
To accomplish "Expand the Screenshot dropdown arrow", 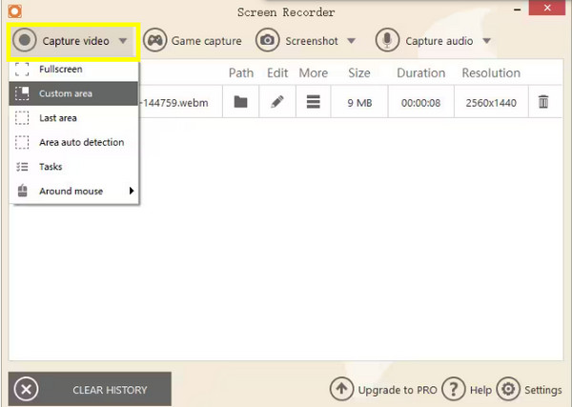I will point(351,41).
